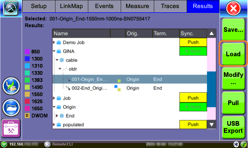Open the LinkMap tab

pyautogui.click(x=72, y=6)
